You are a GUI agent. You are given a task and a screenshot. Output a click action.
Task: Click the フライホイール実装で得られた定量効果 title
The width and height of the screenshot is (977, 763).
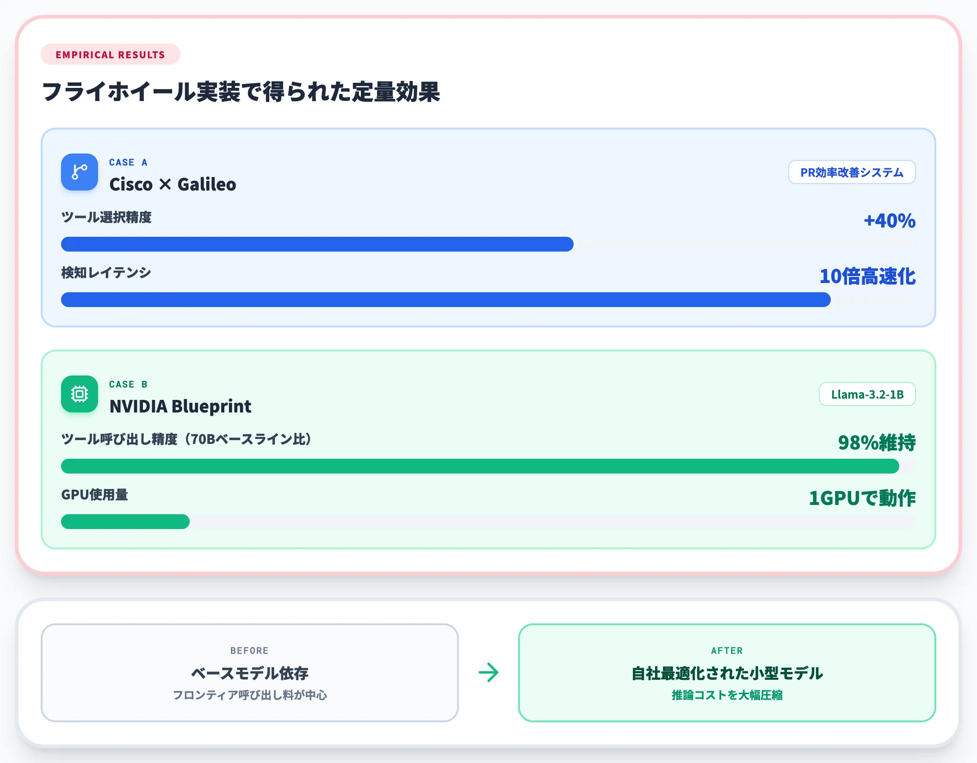pos(241,92)
